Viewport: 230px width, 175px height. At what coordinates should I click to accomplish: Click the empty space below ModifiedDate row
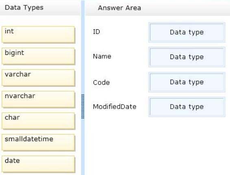157,145
